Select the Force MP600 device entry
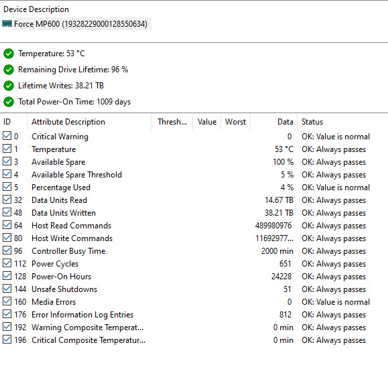The width and height of the screenshot is (388, 365). coord(80,24)
